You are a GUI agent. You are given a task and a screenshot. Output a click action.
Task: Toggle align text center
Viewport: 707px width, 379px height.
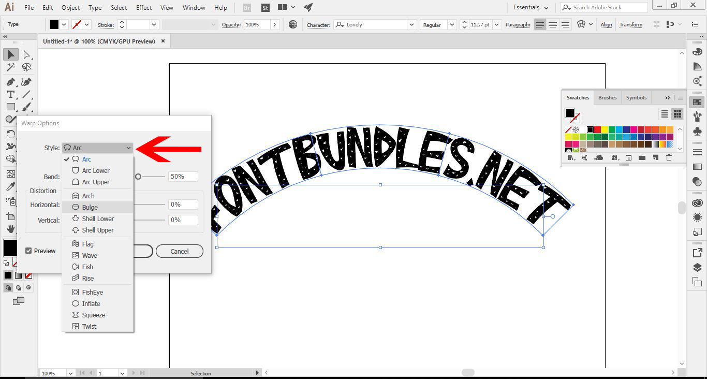click(553, 24)
